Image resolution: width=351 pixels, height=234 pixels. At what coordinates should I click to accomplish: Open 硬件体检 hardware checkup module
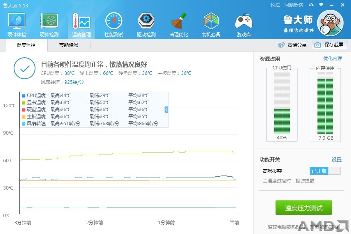tap(17, 25)
